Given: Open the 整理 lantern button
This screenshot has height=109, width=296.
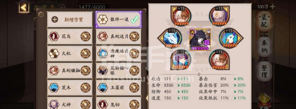Looking at the screenshot, I should (264, 71).
